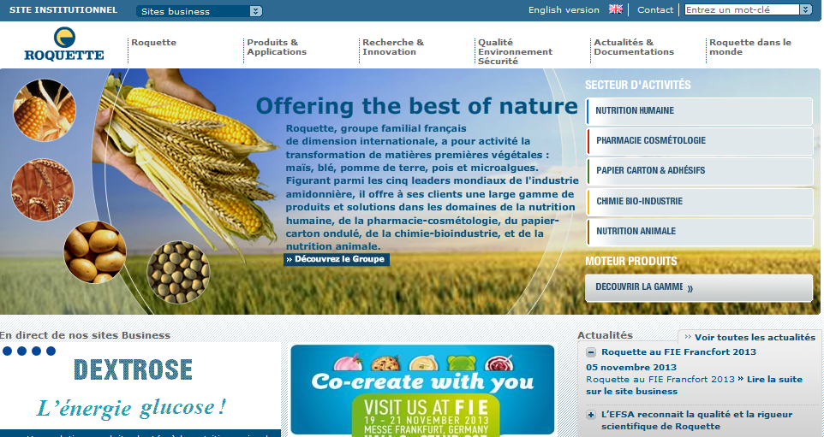Open the Sites business dropdown
Viewport: 824px width, 437px height.
pyautogui.click(x=200, y=11)
